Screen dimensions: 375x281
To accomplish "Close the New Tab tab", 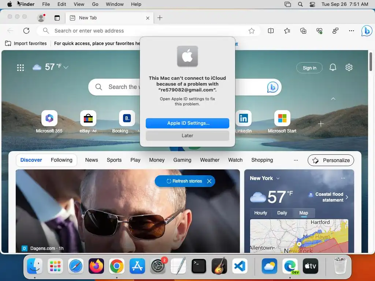I will 148,18.
